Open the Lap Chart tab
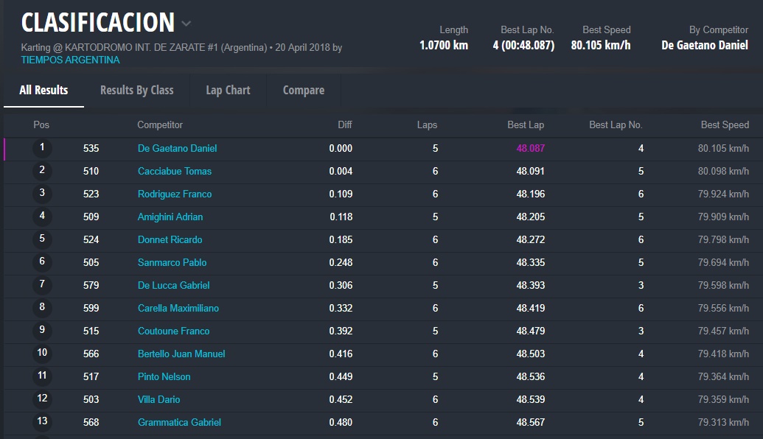The width and height of the screenshot is (763, 439). click(x=228, y=90)
